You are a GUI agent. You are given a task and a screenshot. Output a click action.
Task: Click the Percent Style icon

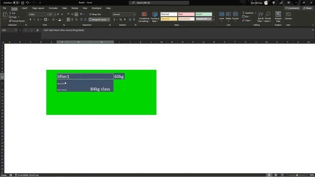coord(121,20)
